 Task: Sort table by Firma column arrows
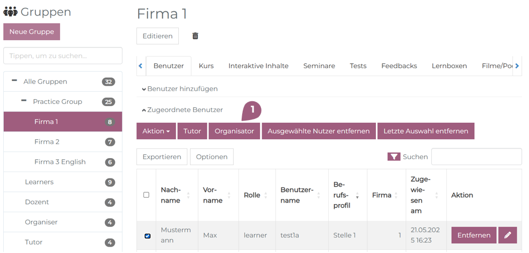tap(396, 196)
